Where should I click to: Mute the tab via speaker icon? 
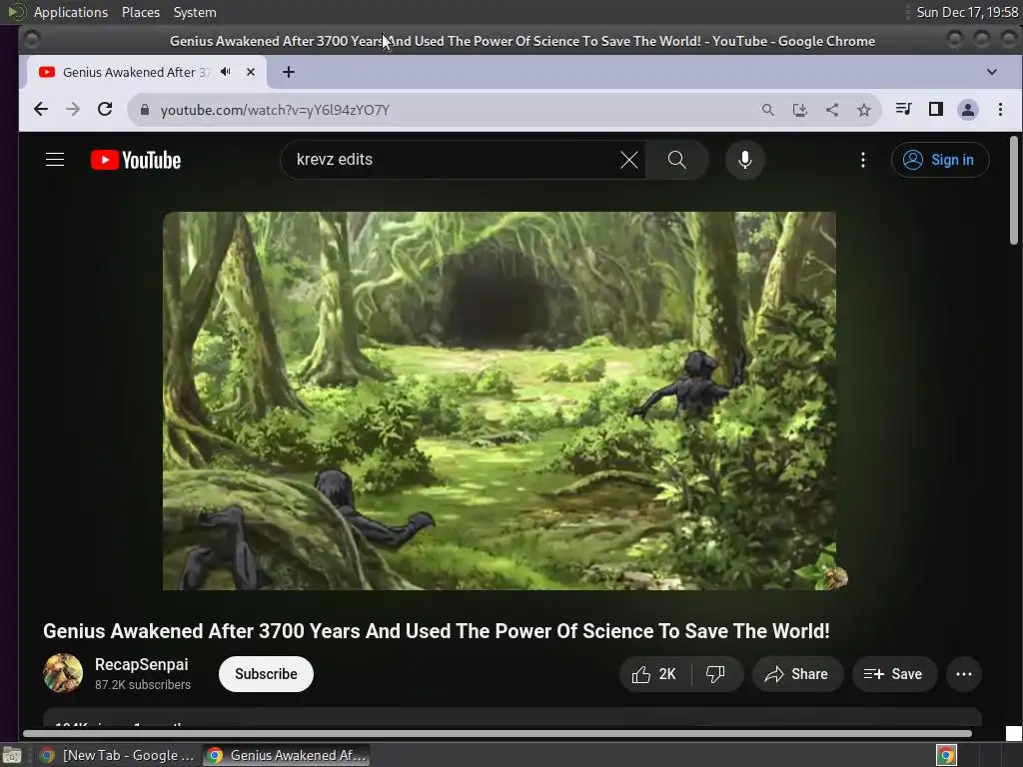226,72
